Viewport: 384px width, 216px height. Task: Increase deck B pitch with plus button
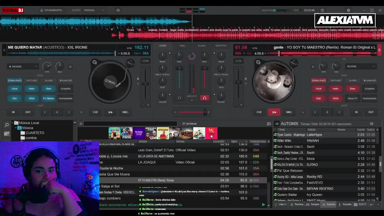coord(241,105)
